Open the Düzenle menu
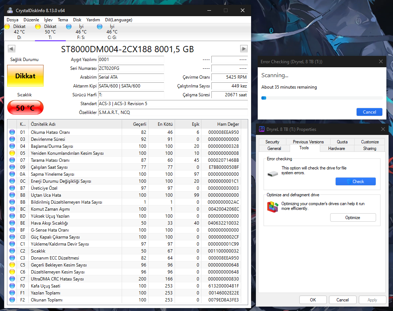Image resolution: width=393 pixels, height=311 pixels. click(31, 20)
